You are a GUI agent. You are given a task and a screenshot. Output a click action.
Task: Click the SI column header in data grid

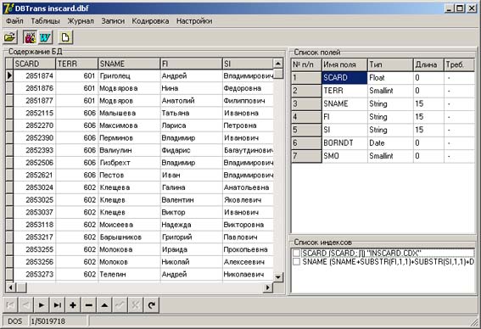click(x=247, y=64)
